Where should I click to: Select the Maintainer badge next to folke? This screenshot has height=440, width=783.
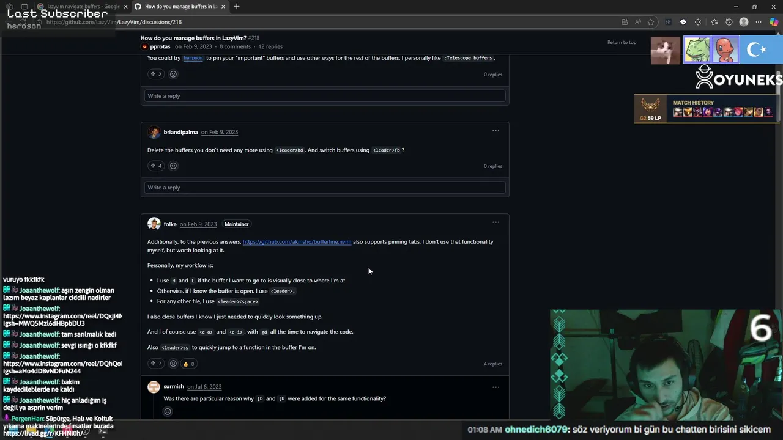[x=236, y=224]
